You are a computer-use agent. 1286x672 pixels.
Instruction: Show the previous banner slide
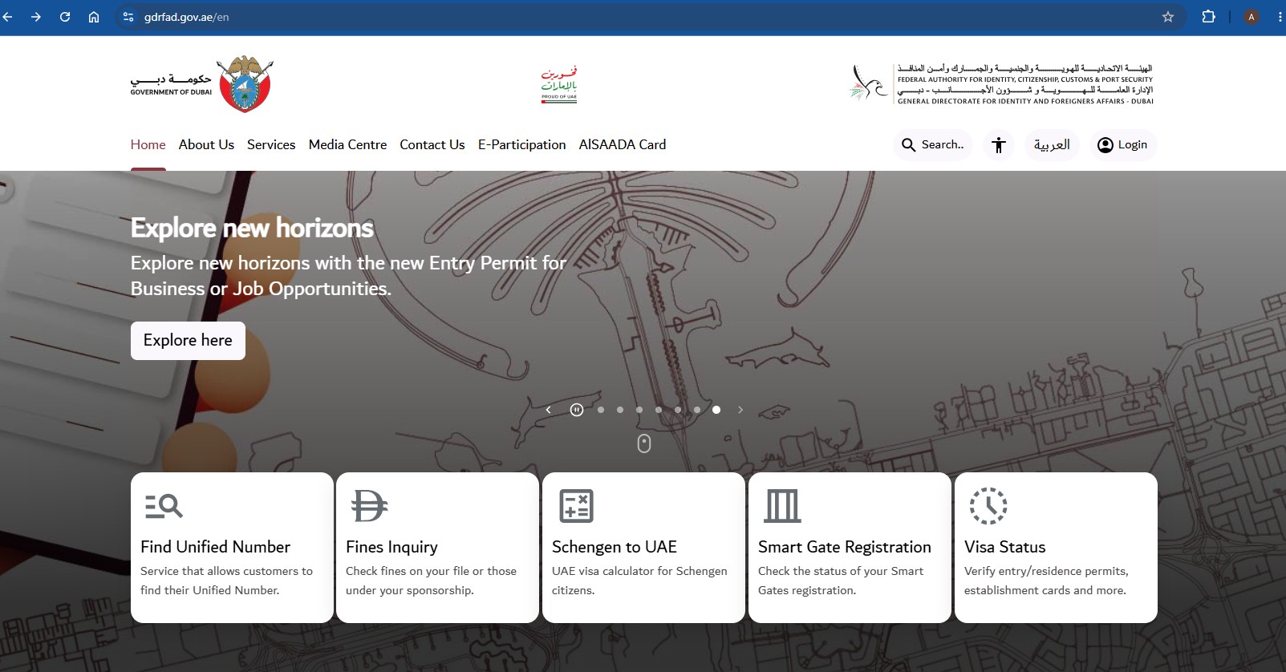coord(548,410)
